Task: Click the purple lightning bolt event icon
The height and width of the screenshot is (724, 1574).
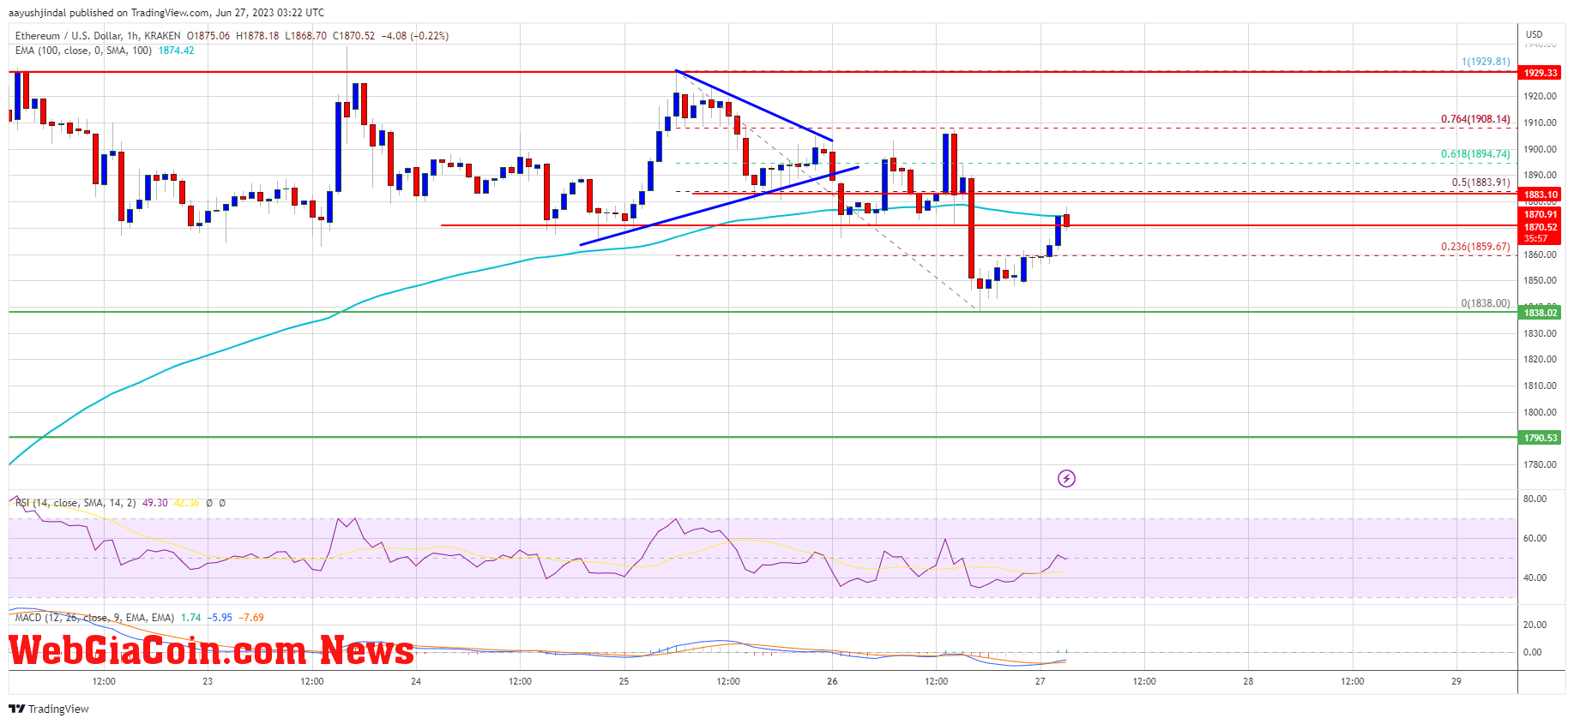Action: tap(1066, 478)
